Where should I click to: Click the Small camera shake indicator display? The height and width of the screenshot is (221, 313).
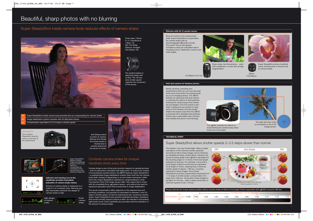pyautogui.click(x=67, y=201)
